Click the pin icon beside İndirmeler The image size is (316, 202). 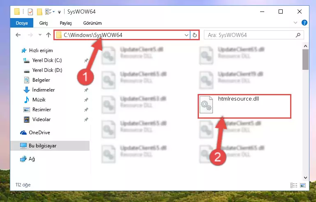(x=86, y=90)
